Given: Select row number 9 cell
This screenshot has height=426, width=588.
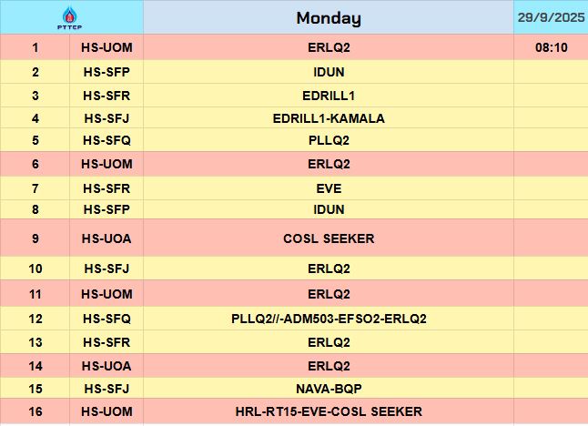Looking at the screenshot, I should 35,238.
